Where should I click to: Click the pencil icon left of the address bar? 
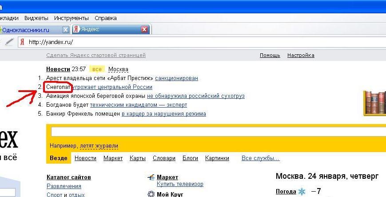tap(9, 42)
